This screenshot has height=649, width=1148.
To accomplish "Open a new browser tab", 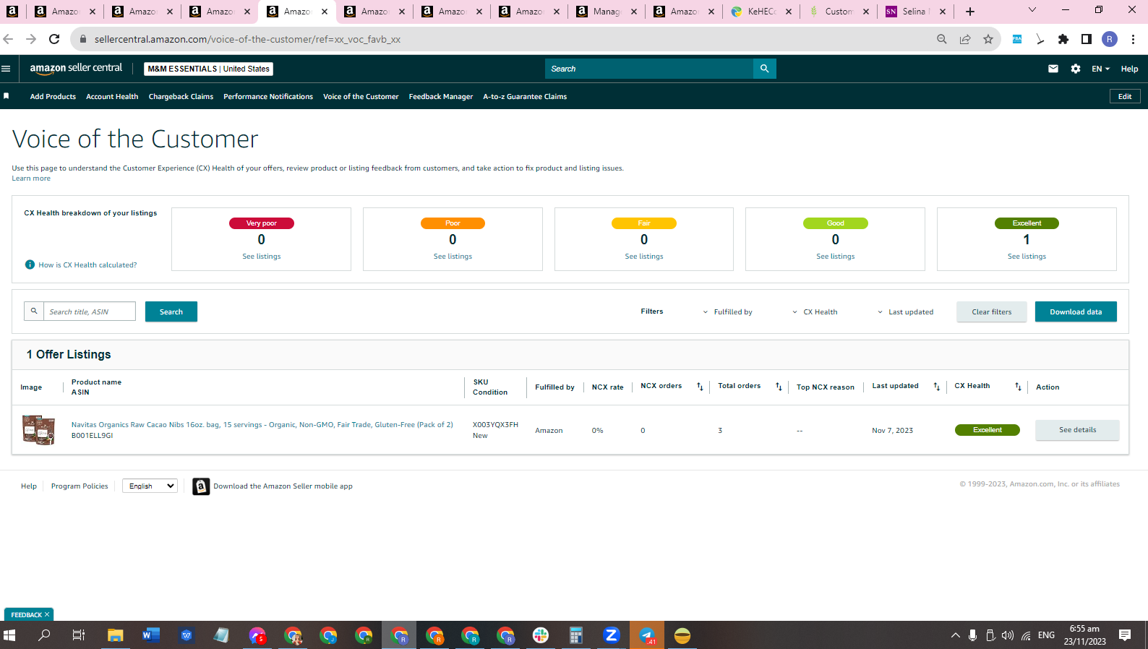I will pyautogui.click(x=970, y=12).
